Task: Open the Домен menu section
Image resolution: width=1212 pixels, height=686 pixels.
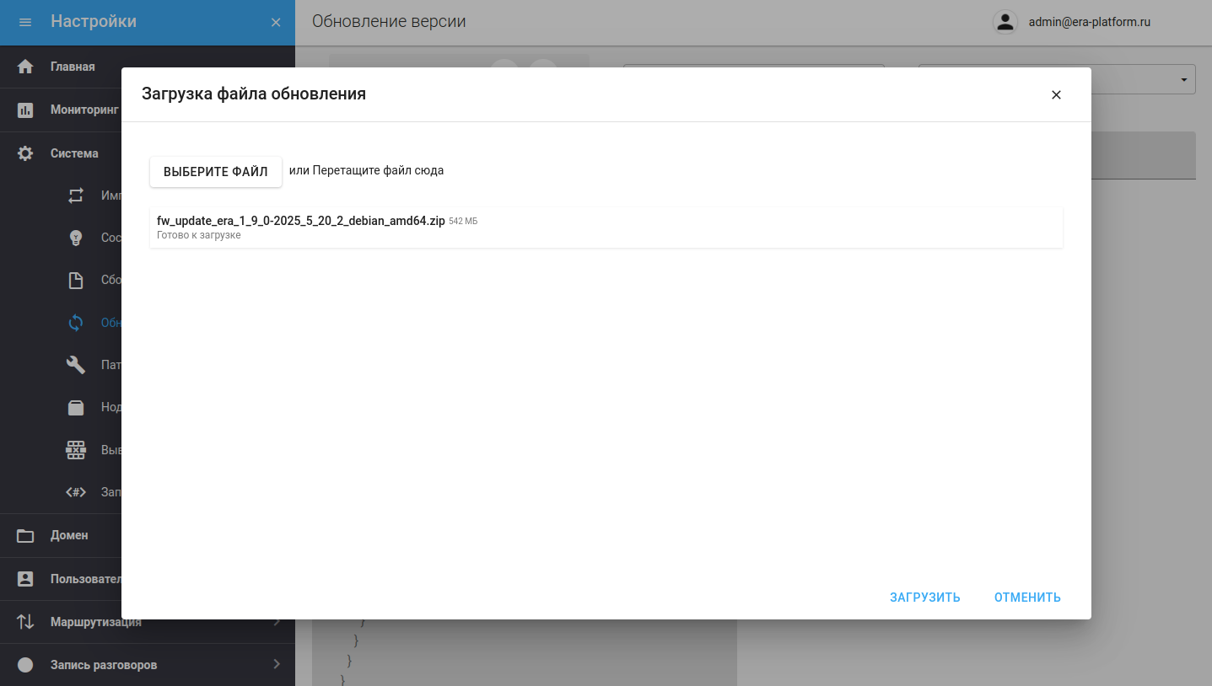Action: tap(69, 535)
